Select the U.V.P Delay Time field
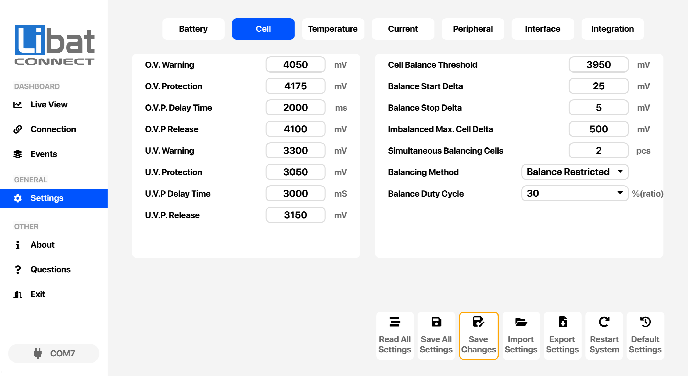 point(295,193)
